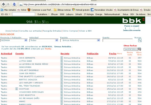Viewport: 151px width, 105px height.
Task: Click the site icon in the address bar
Action: (21, 5)
